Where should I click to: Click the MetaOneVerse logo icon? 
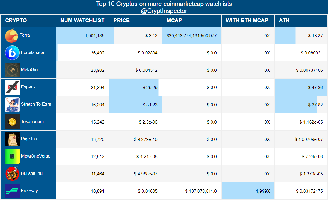pos(12,156)
